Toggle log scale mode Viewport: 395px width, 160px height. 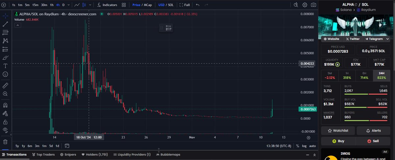(304, 146)
